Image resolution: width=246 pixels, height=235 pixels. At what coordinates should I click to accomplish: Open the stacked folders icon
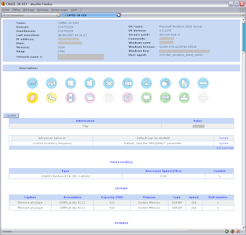(x=165, y=83)
